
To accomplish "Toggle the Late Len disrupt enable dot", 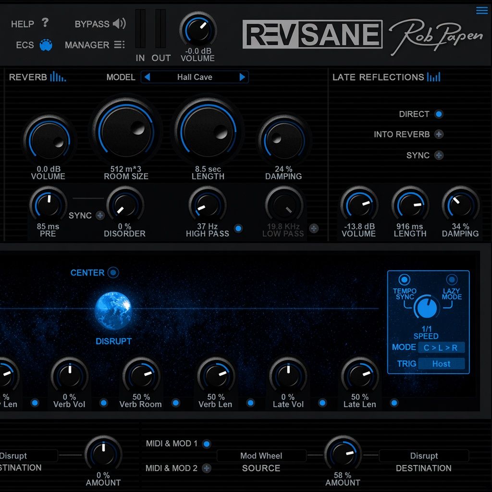I will click(394, 403).
